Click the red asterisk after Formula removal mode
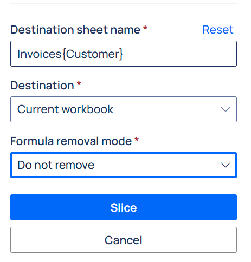The image size is (251, 262). click(x=137, y=140)
